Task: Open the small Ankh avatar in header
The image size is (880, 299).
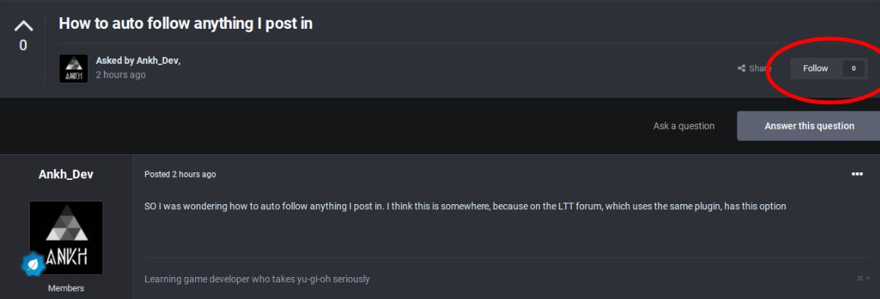Action: pyautogui.click(x=74, y=68)
